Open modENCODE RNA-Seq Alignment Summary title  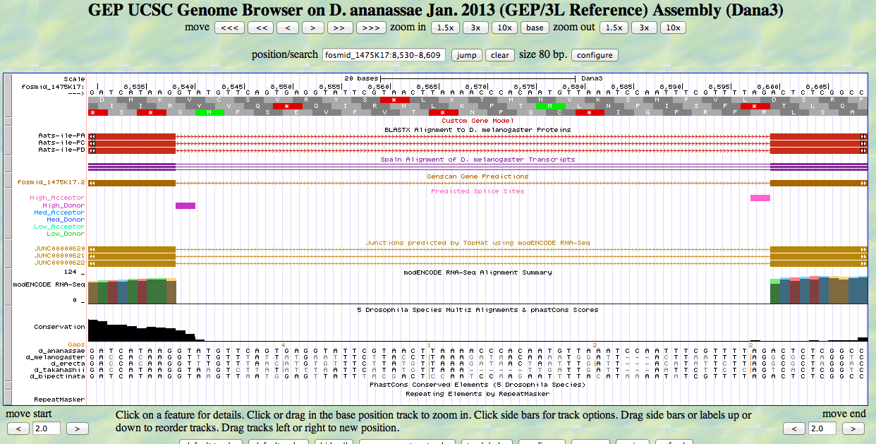tap(477, 272)
